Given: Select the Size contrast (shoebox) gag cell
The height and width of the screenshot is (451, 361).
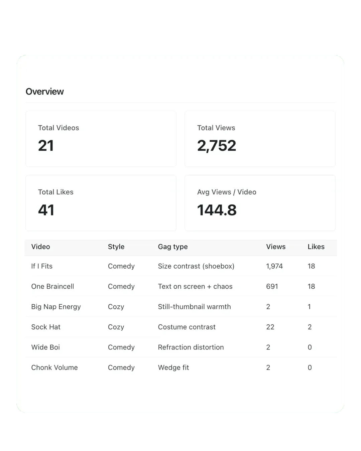Looking at the screenshot, I should point(196,266).
